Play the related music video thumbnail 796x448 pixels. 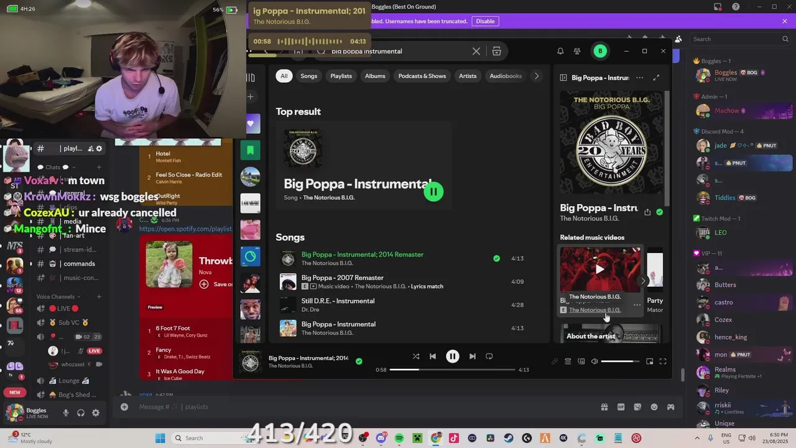point(600,269)
